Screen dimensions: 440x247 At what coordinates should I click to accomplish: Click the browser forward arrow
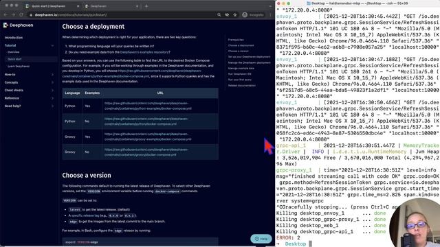click(x=13, y=14)
